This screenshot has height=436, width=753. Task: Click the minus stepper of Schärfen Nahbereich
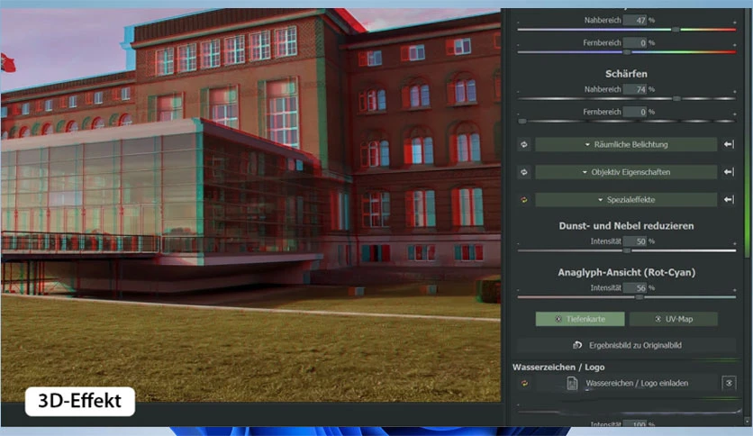pos(518,91)
